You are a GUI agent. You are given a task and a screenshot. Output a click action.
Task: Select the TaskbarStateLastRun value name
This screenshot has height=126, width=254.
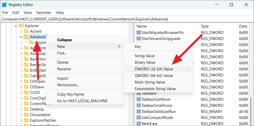click(x=159, y=112)
